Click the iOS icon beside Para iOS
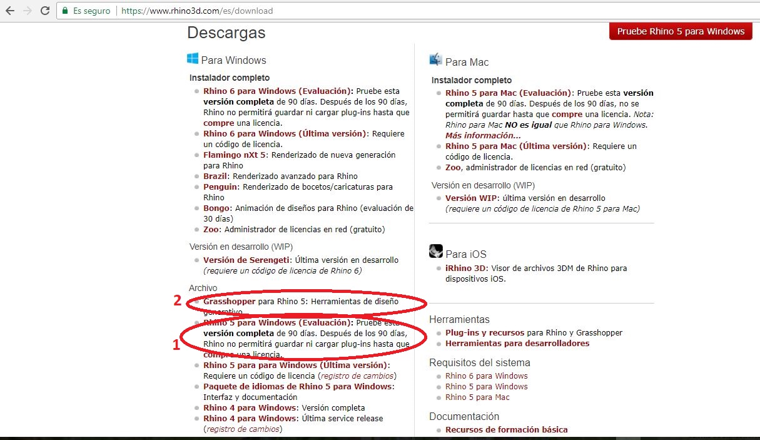The height and width of the screenshot is (440, 760). (436, 251)
